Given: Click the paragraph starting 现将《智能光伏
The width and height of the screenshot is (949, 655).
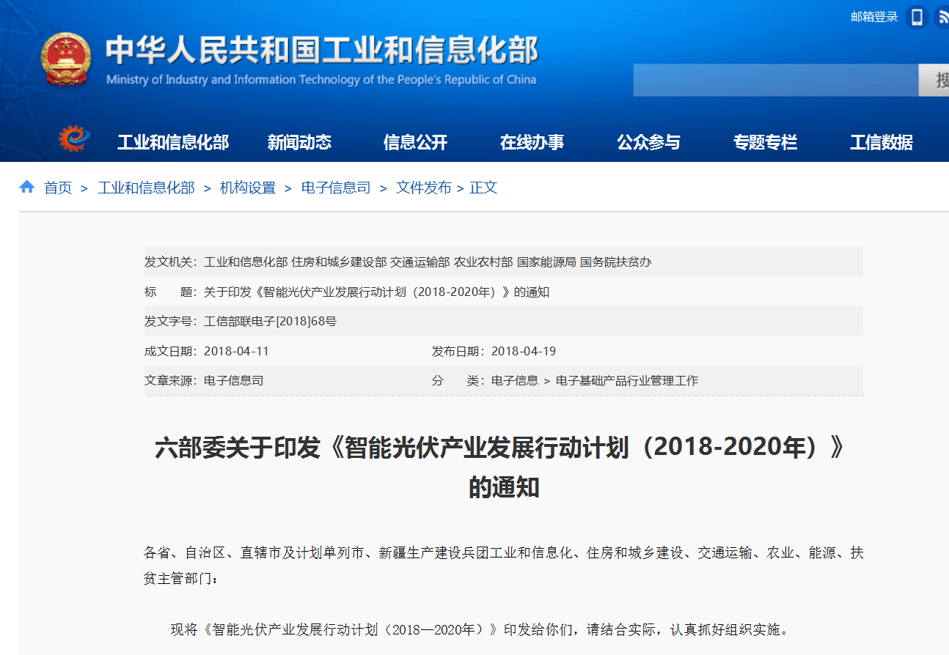Looking at the screenshot, I should click(x=480, y=629).
